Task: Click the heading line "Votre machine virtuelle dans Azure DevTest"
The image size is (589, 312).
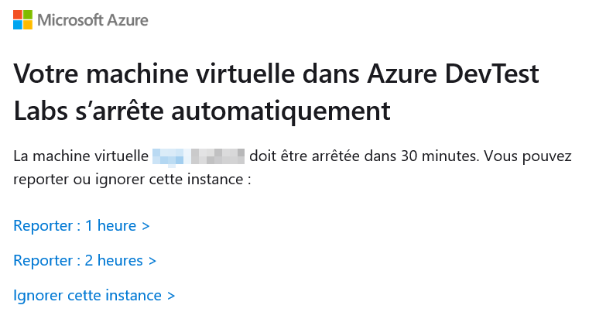Action: [x=276, y=76]
